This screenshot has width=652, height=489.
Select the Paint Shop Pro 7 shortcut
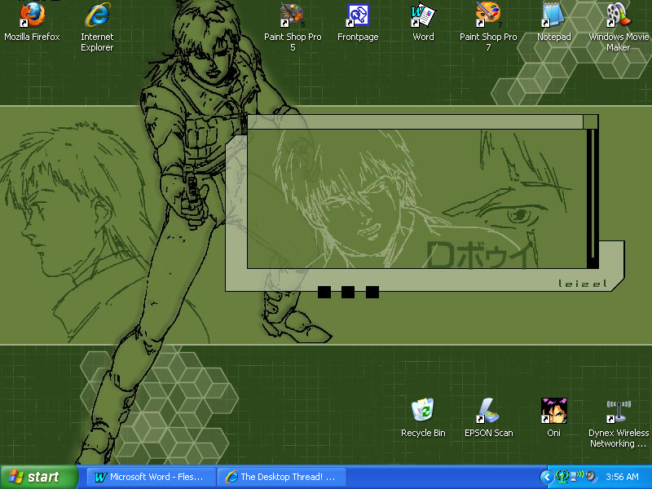pyautogui.click(x=488, y=27)
